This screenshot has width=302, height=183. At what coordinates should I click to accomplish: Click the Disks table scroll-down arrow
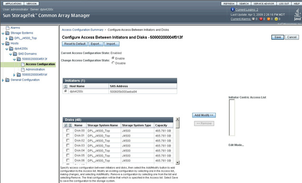[x=178, y=163]
